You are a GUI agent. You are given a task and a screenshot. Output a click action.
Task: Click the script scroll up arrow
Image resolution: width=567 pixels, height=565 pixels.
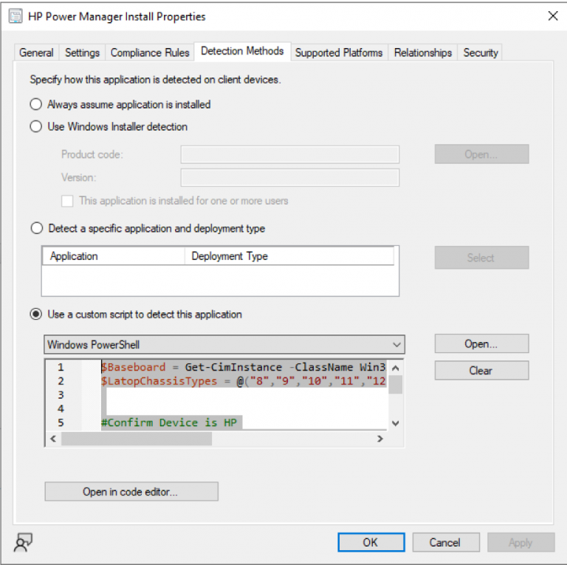click(396, 369)
